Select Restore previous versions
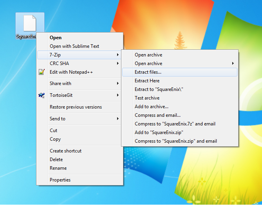This screenshot has height=205, width=262. pos(80,107)
